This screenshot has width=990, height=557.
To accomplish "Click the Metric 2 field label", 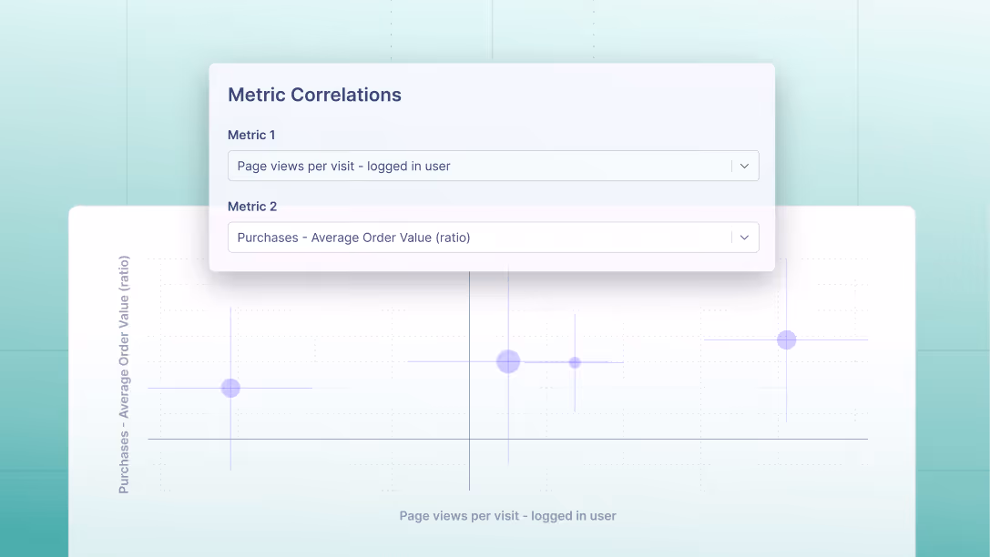I will (252, 207).
